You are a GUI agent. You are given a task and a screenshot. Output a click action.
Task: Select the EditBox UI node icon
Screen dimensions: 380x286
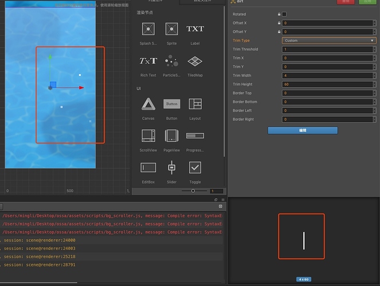pyautogui.click(x=148, y=168)
